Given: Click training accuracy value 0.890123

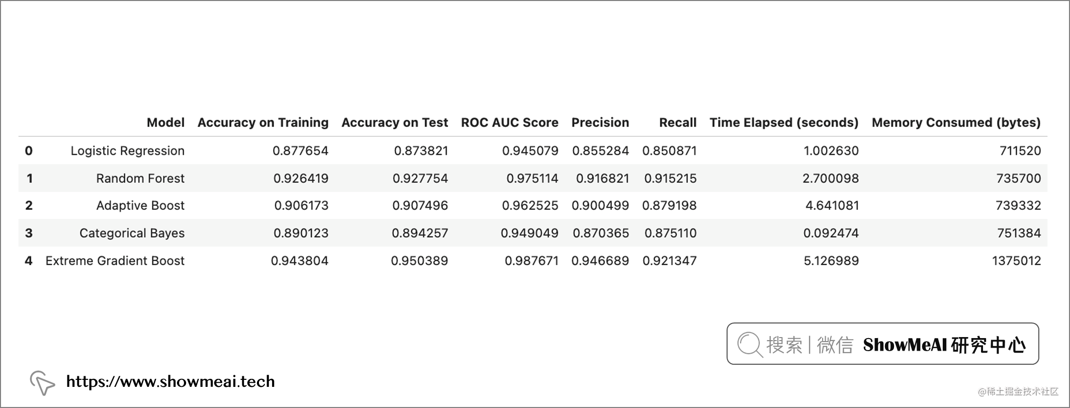Looking at the screenshot, I should pyautogui.click(x=301, y=233).
